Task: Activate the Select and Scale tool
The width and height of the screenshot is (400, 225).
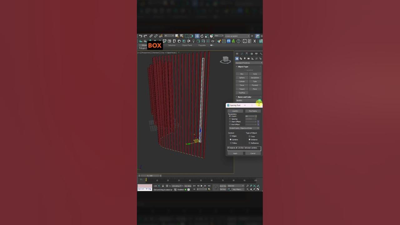Action: (207, 36)
